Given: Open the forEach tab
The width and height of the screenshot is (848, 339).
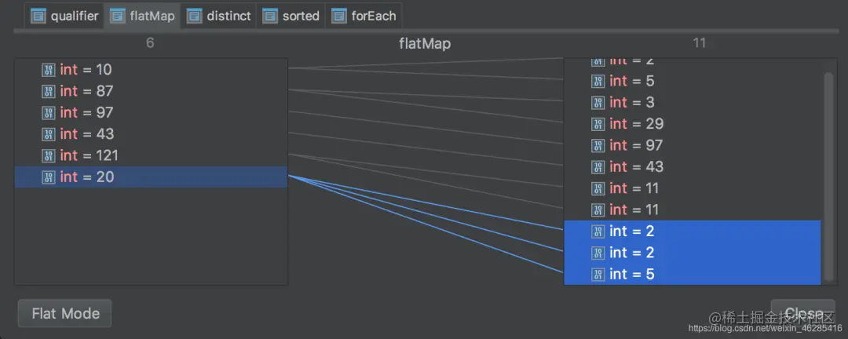Looking at the screenshot, I should click(x=364, y=16).
